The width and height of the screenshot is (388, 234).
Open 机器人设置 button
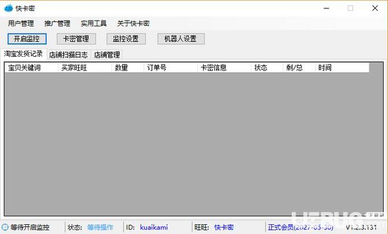(x=181, y=39)
